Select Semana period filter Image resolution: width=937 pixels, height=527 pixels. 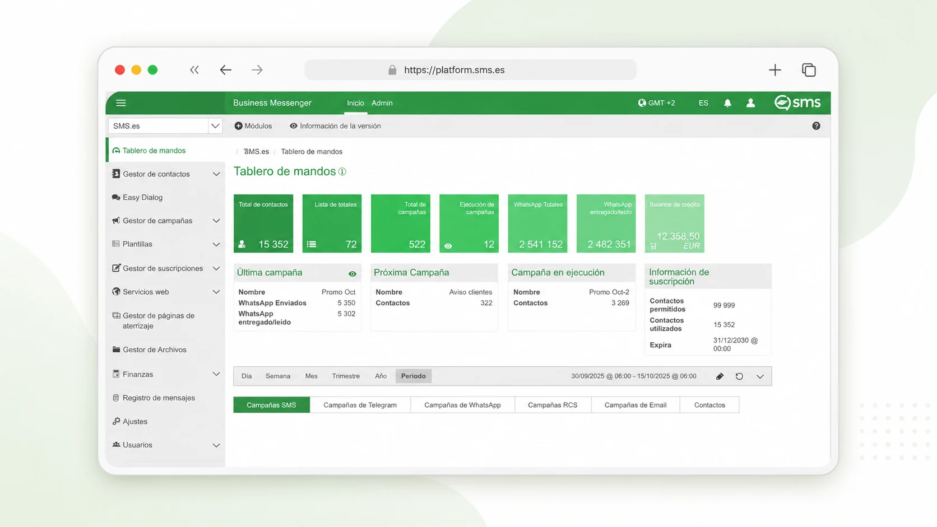pyautogui.click(x=278, y=376)
